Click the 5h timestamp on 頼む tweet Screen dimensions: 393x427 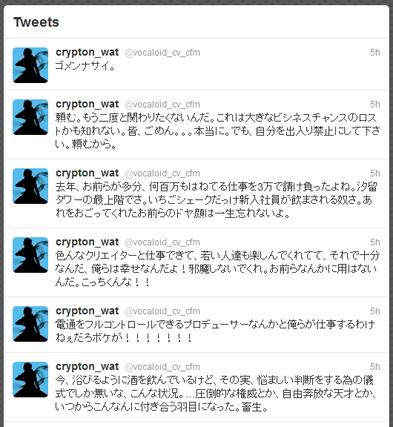pyautogui.click(x=374, y=105)
